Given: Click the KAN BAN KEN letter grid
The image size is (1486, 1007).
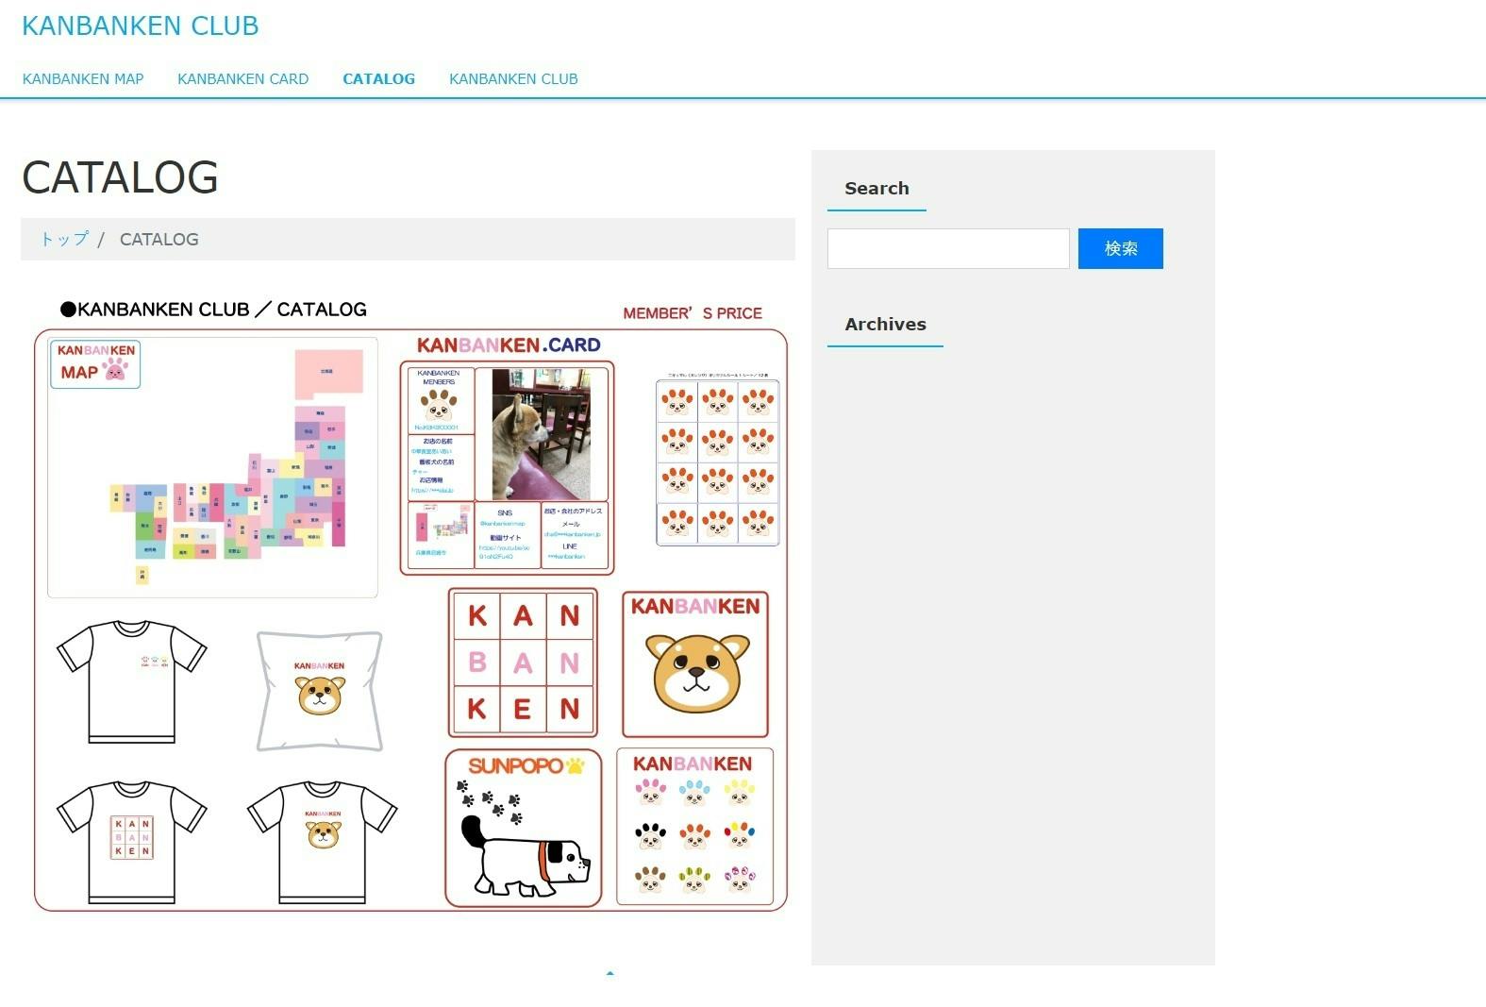Looking at the screenshot, I should [523, 663].
